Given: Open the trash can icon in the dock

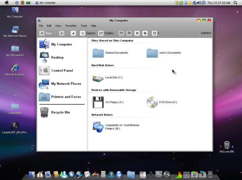Looking at the screenshot, I should 210,174.
